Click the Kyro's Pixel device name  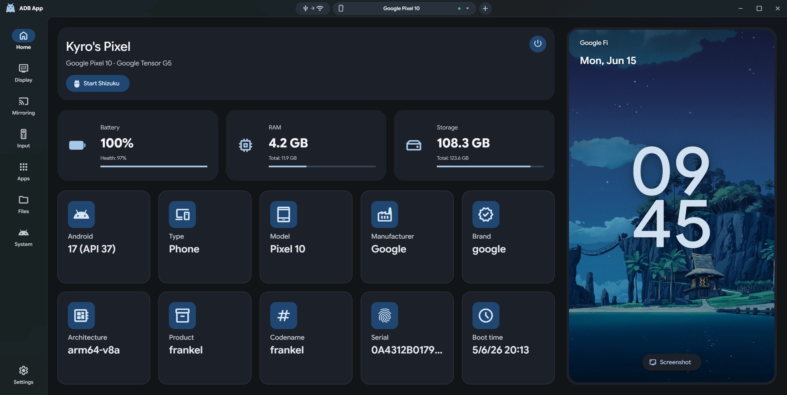point(98,47)
